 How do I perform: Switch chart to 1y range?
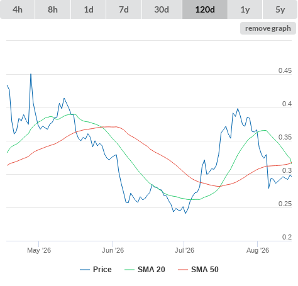[245, 9]
